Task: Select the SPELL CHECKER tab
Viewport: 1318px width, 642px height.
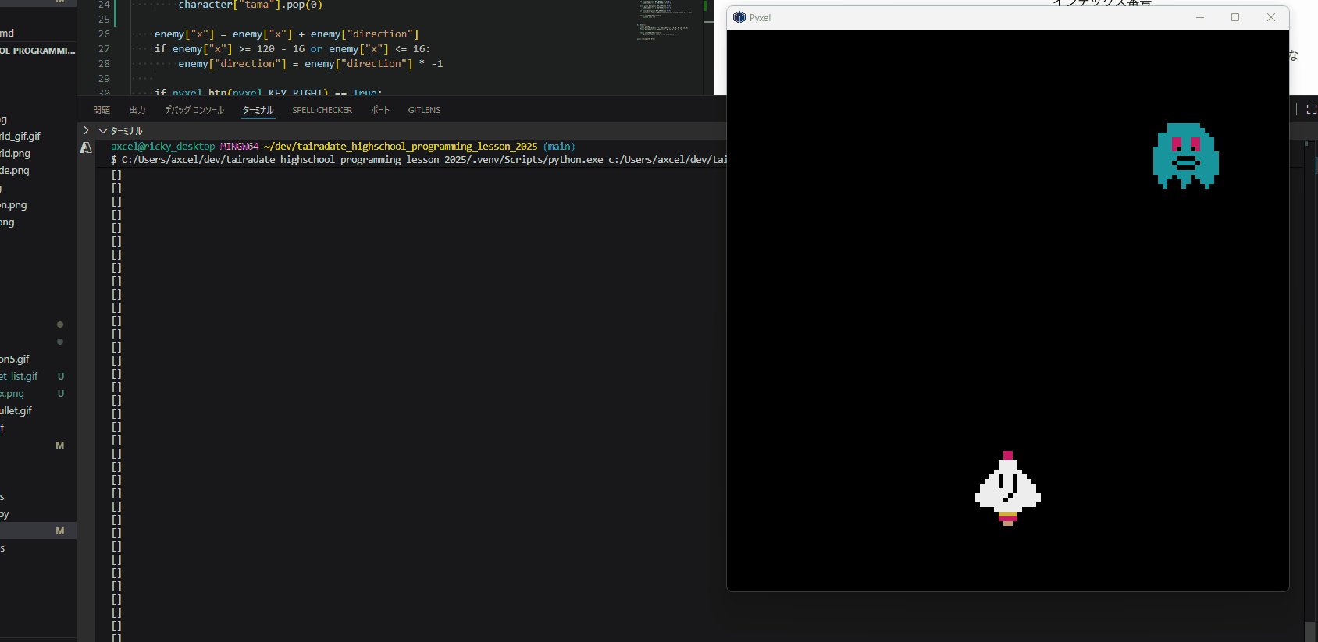Action: pyautogui.click(x=322, y=110)
